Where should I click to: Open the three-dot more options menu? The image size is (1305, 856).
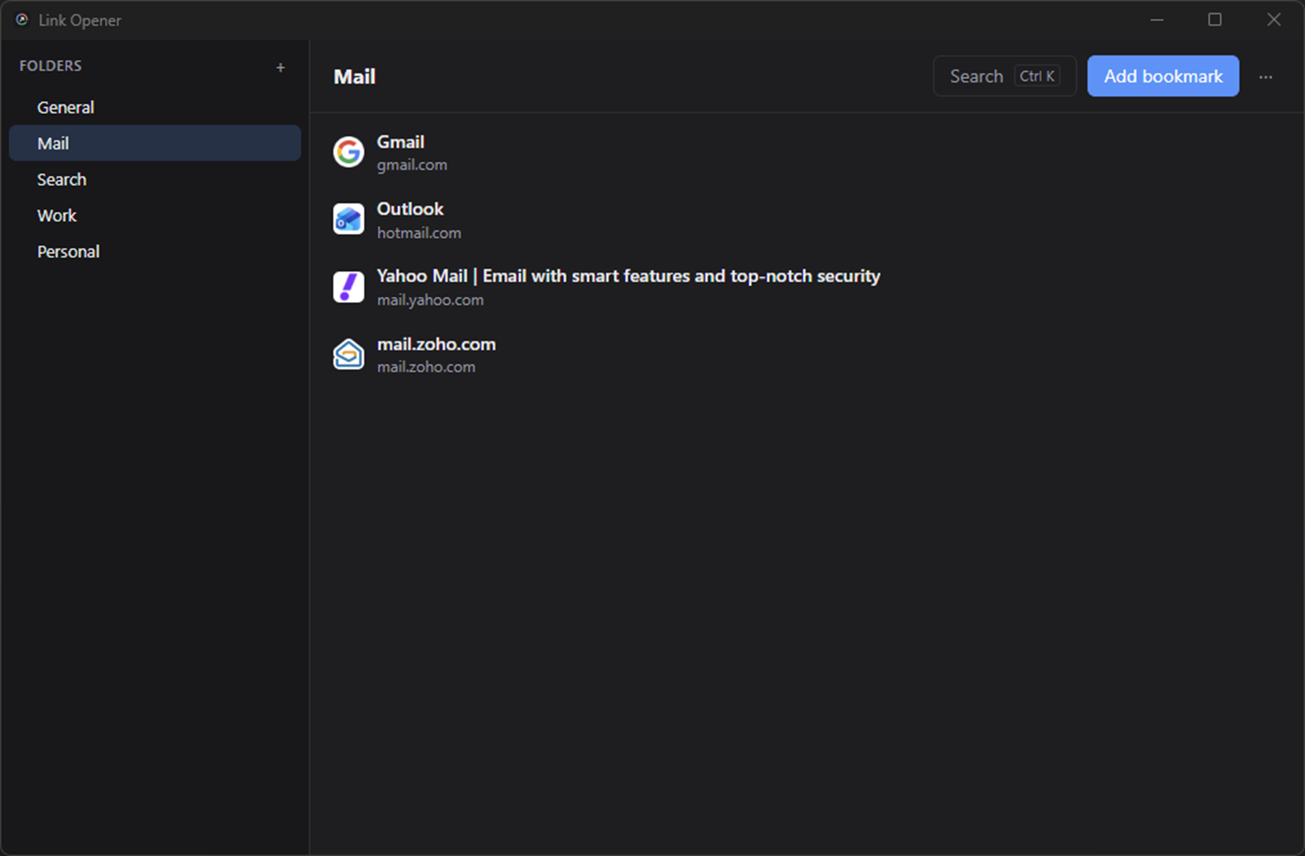1266,77
